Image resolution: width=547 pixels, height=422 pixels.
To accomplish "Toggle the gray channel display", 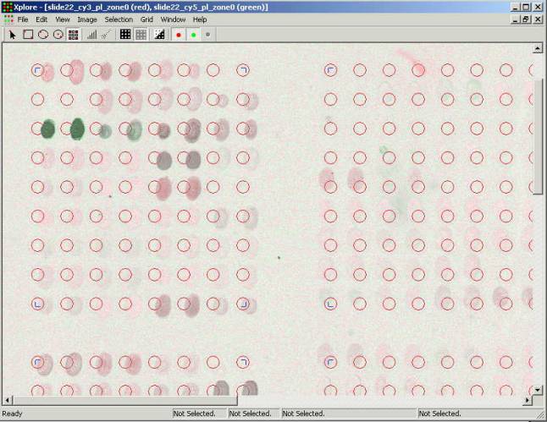I will tap(208, 35).
